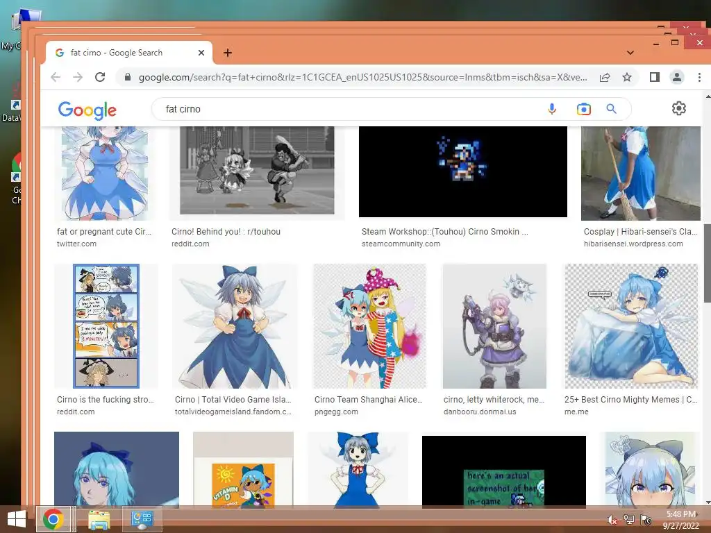This screenshot has width=711, height=533.
Task: Open Control Panel taskbar item
Action: click(142, 519)
